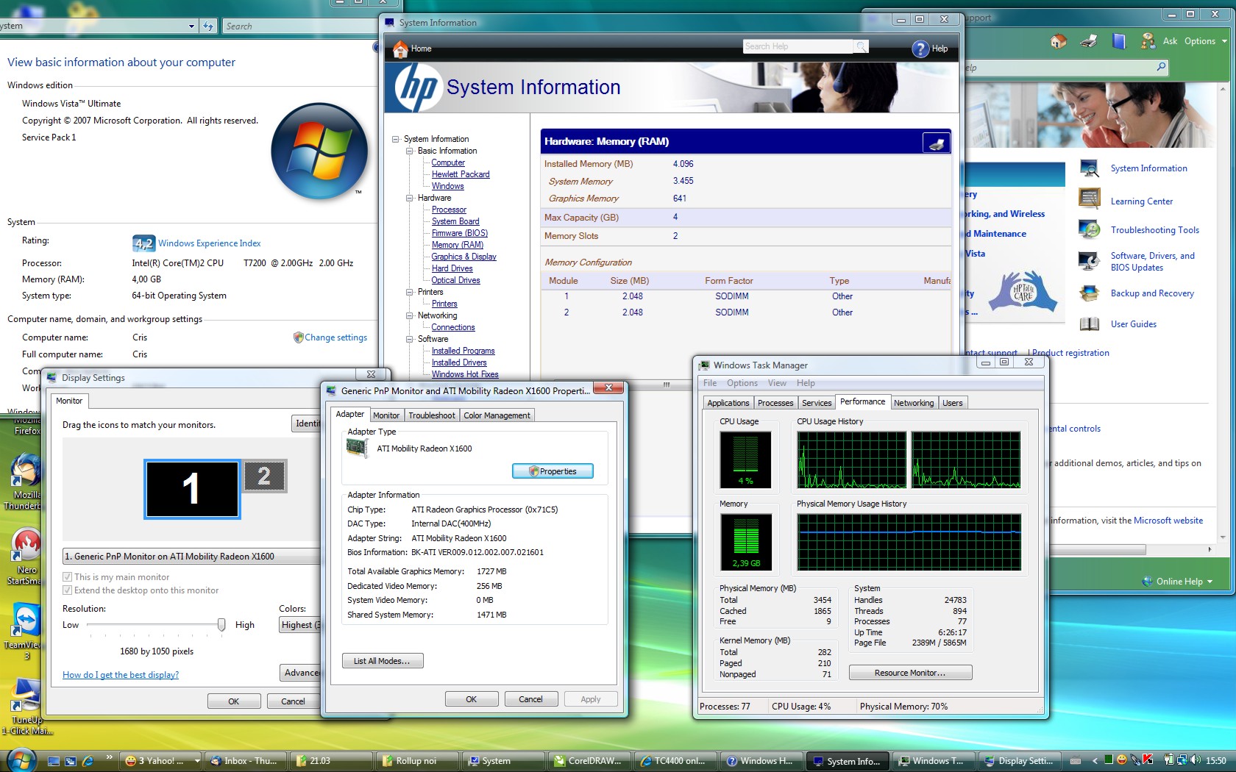The image size is (1236, 772).
Task: Click the Home icon in Help and Support toolbar
Action: 1059,41
